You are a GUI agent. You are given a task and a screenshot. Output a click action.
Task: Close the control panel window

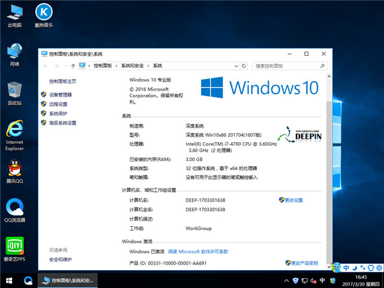323,54
